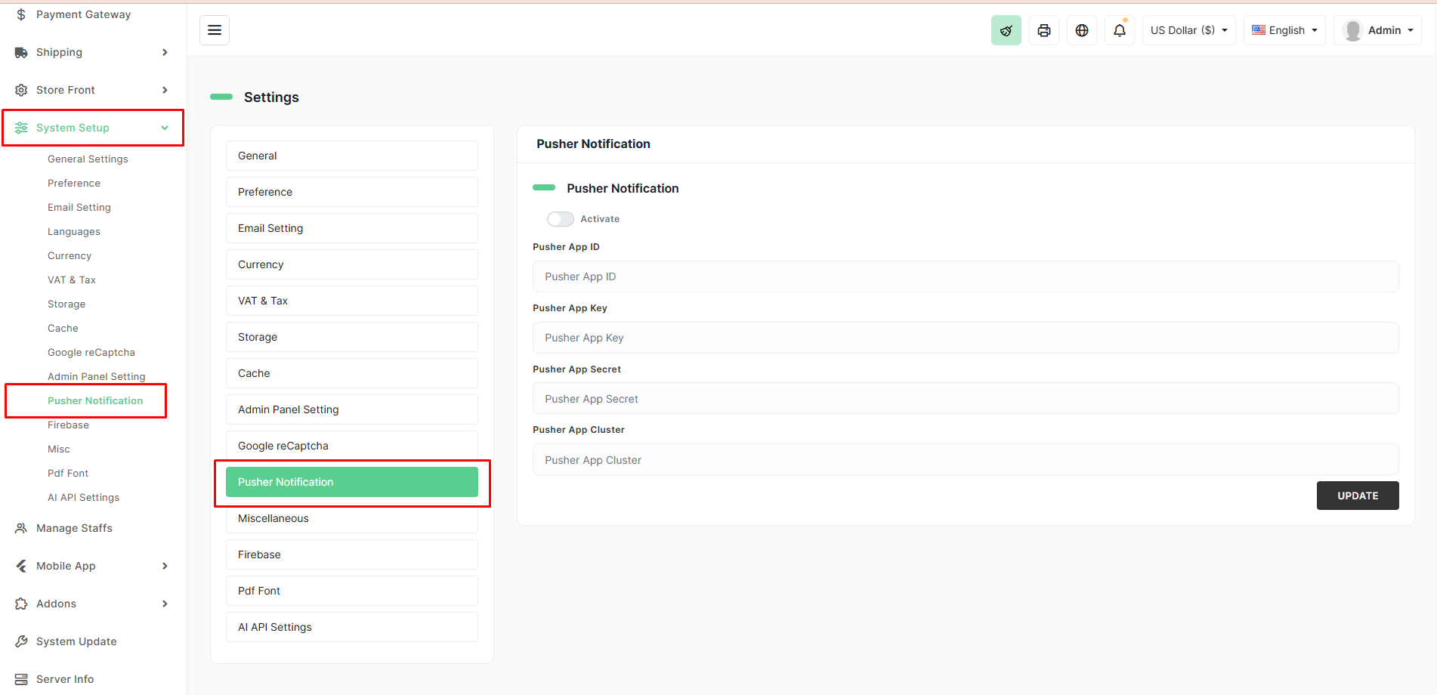The image size is (1437, 695).
Task: Click the Pusher App Key input field
Action: pyautogui.click(x=965, y=338)
